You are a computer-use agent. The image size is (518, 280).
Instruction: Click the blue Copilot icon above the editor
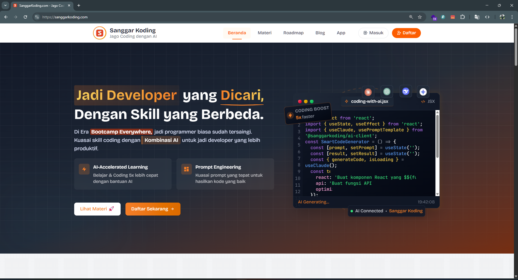point(406,92)
